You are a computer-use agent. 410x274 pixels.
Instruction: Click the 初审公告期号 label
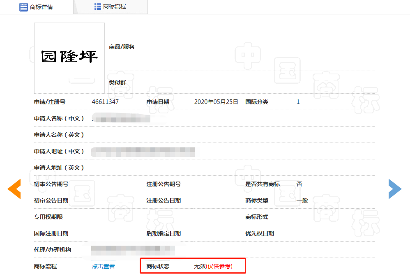click(51, 184)
